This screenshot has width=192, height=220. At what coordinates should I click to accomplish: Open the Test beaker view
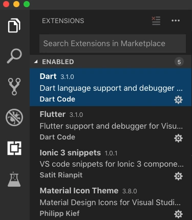pos(14,179)
